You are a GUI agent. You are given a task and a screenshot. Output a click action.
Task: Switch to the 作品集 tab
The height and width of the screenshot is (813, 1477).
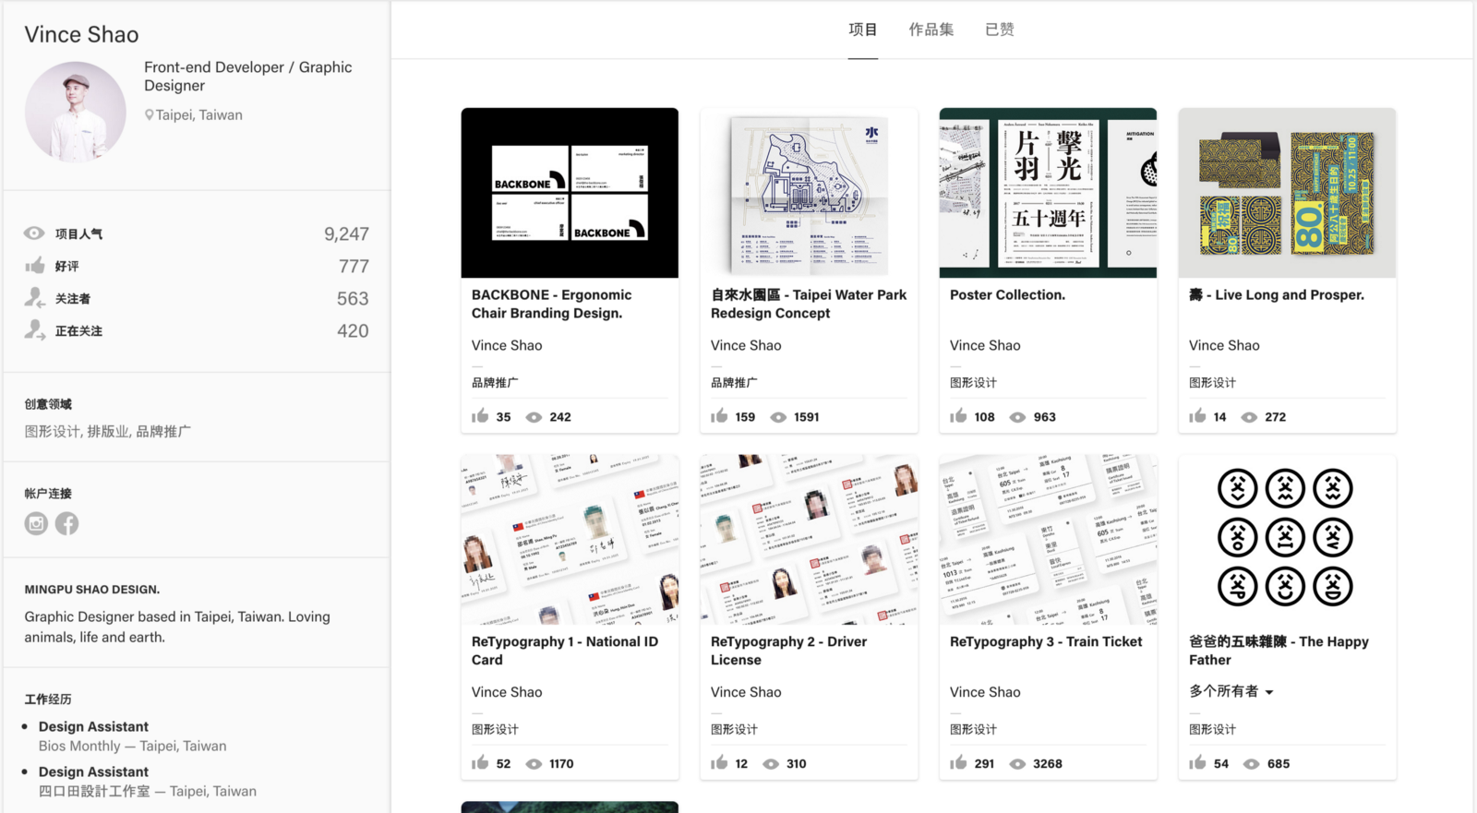point(931,30)
